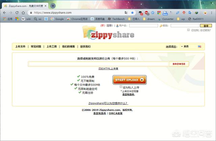
Task: Open the 旧的HTML上传者 link
Action: click(x=108, y=68)
